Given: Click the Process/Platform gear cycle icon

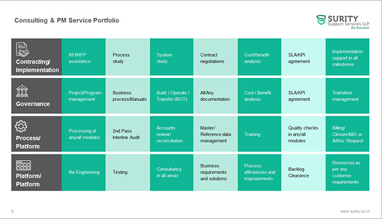Looking at the screenshot, I should (21, 126).
